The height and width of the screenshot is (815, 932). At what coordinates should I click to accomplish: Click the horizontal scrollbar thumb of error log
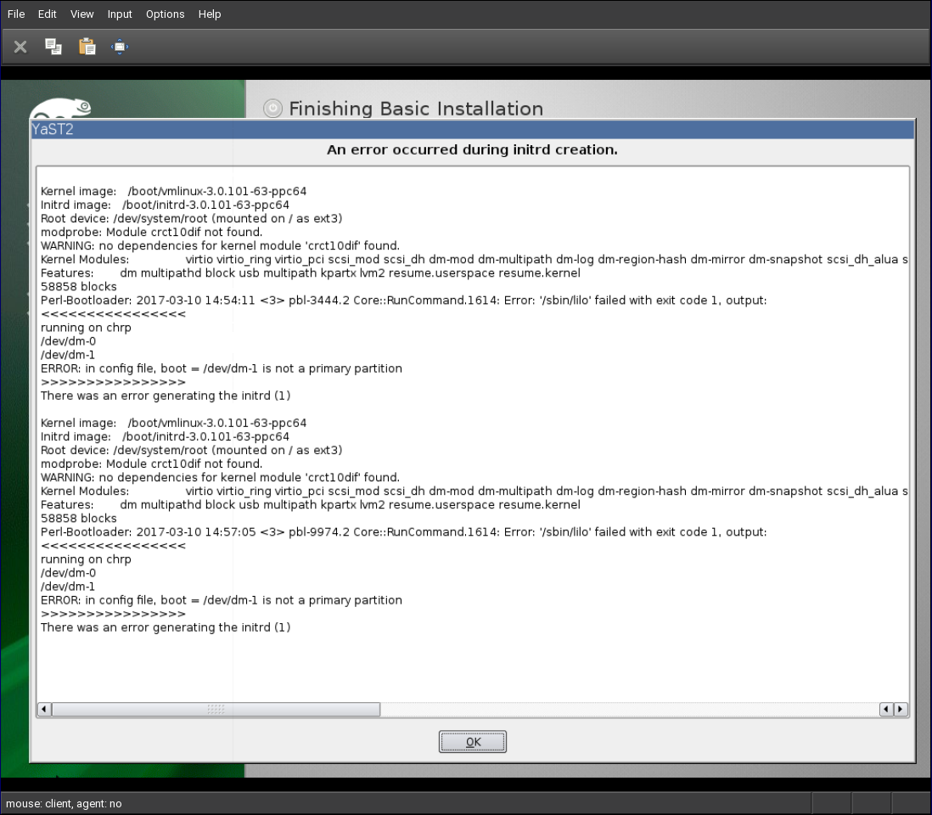216,709
